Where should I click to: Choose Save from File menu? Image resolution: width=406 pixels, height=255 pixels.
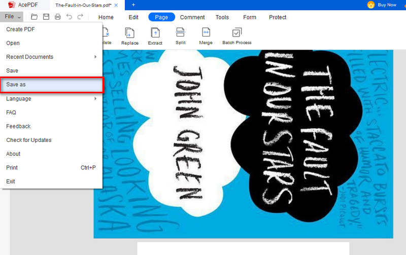pyautogui.click(x=51, y=71)
